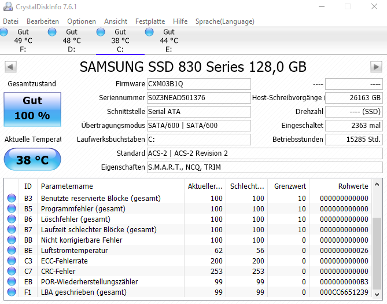Click status orb of row B6
Image resolution: width=387 pixels, height=304 pixels.
[12, 219]
